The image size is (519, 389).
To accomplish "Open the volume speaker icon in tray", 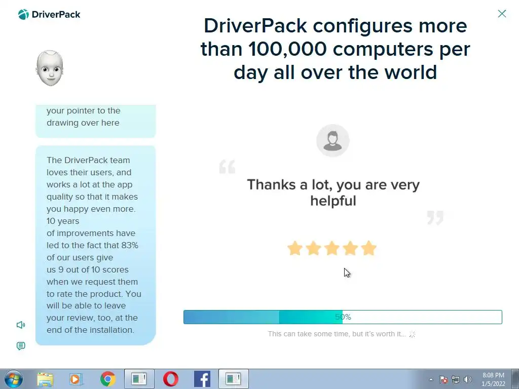I will point(468,379).
